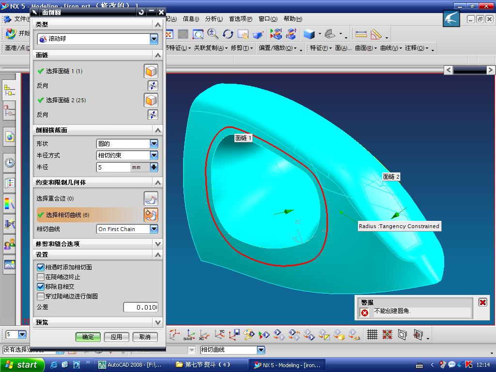Open the Information menu
The width and height of the screenshot is (496, 372).
[191, 19]
